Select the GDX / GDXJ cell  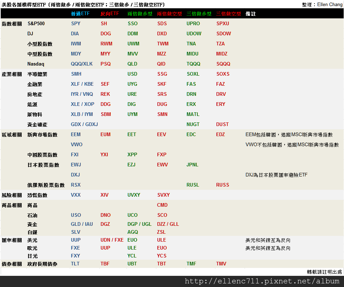[x=84, y=124]
